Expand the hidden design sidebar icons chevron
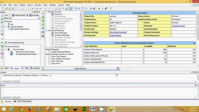 pos(2,39)
